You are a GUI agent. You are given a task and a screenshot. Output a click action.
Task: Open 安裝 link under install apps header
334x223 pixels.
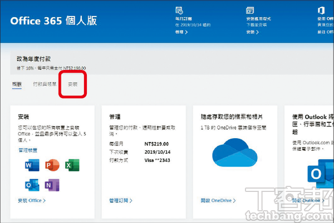[252, 32]
